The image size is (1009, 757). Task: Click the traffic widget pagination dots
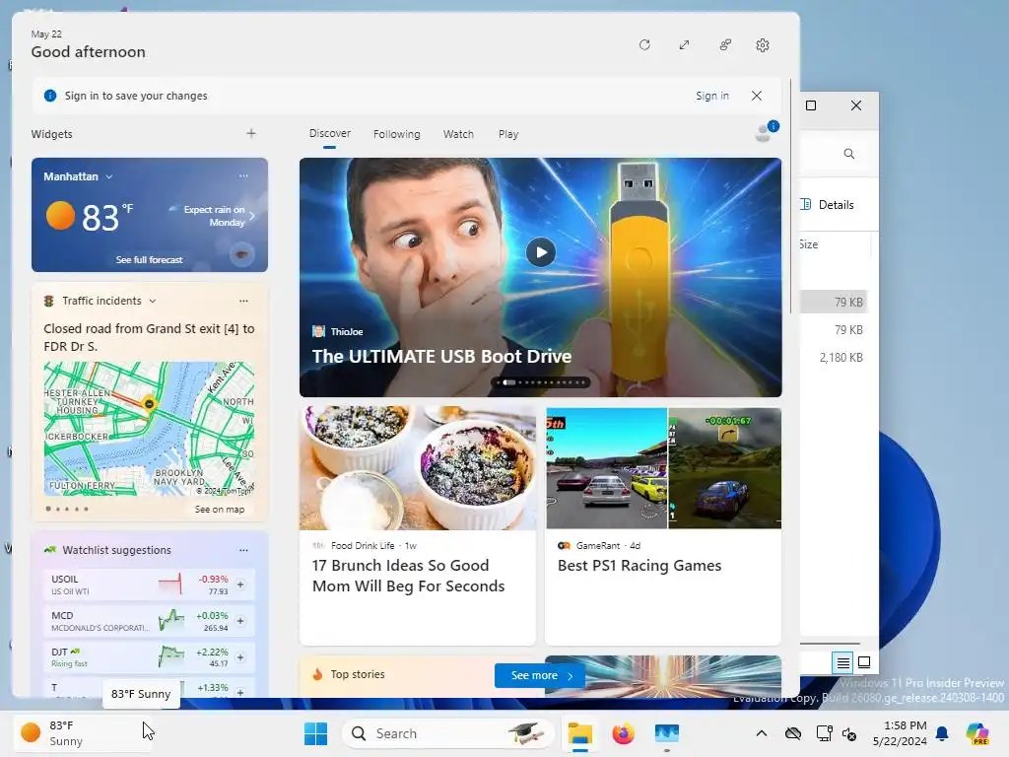pos(67,509)
